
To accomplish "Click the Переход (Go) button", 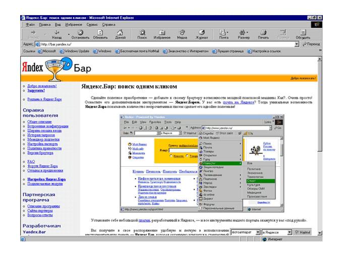I will pos(311,44).
